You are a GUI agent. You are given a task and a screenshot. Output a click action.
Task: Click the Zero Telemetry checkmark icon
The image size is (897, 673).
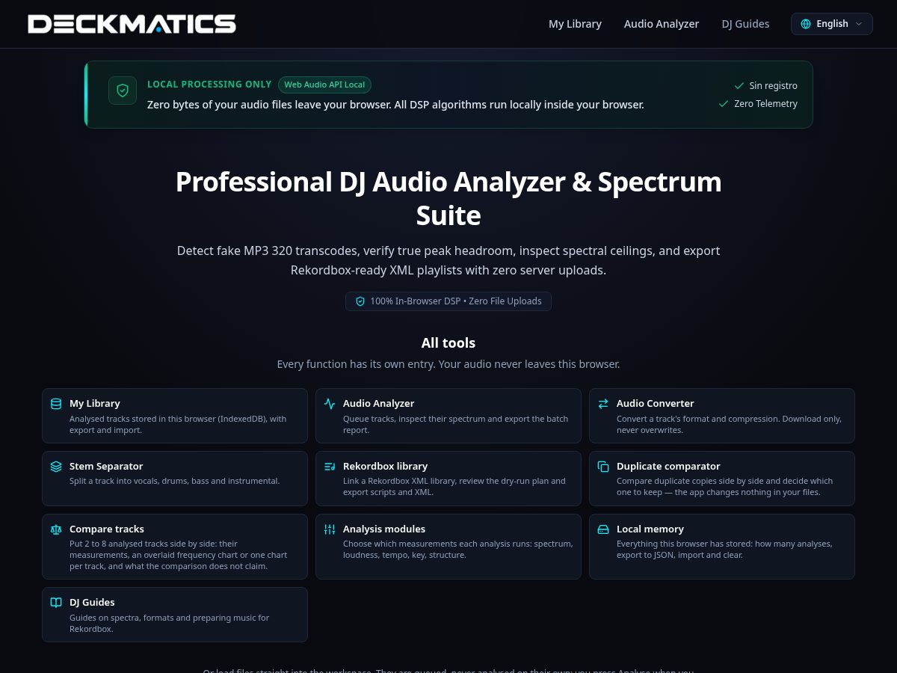pos(724,104)
